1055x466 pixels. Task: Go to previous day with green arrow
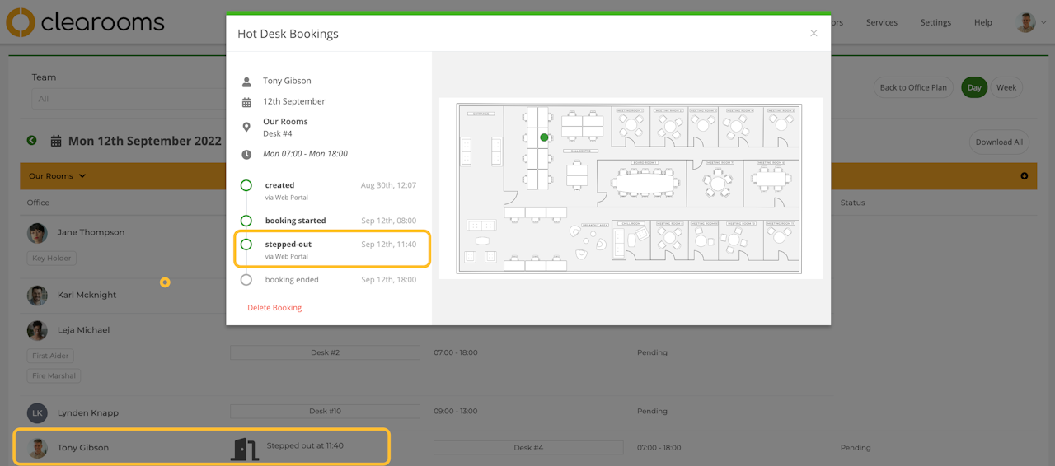pyautogui.click(x=32, y=141)
